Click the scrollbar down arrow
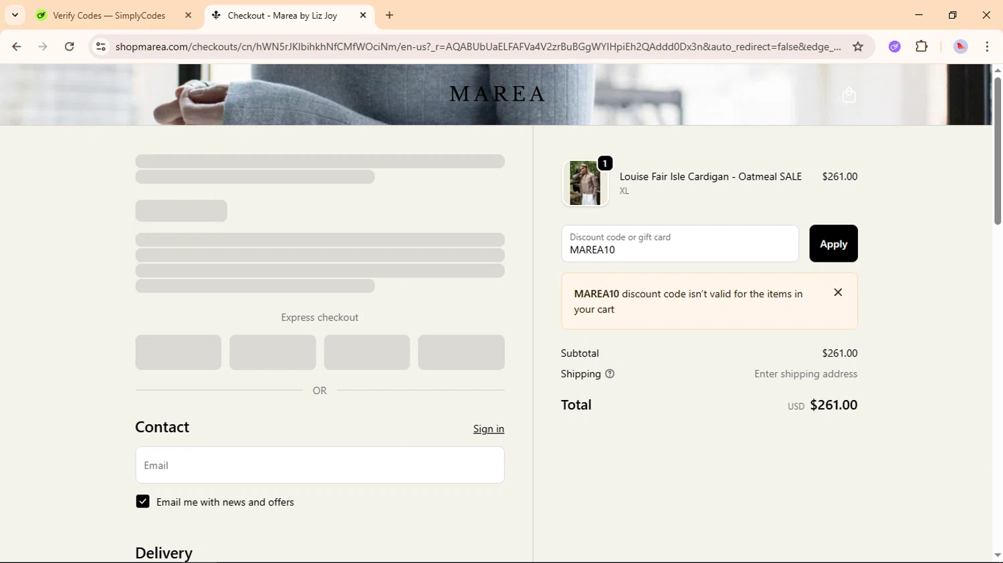The image size is (1003, 563). tap(997, 556)
